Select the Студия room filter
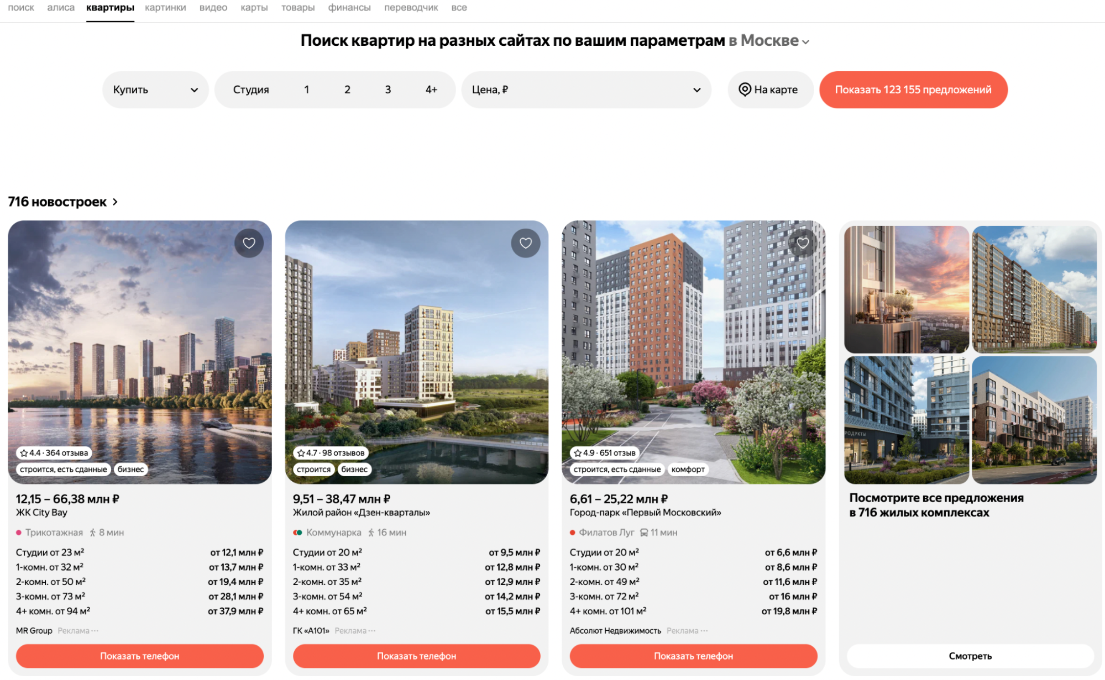 (x=251, y=89)
